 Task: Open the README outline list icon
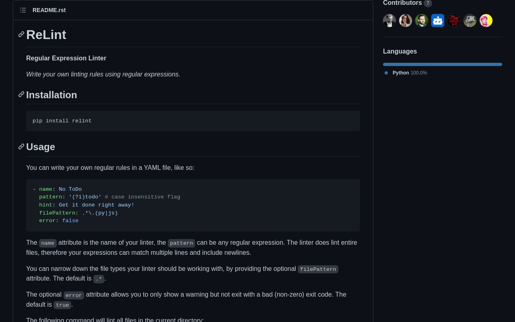23,10
